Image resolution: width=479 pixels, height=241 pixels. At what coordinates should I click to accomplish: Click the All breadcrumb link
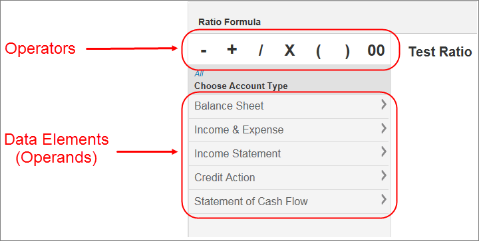199,74
